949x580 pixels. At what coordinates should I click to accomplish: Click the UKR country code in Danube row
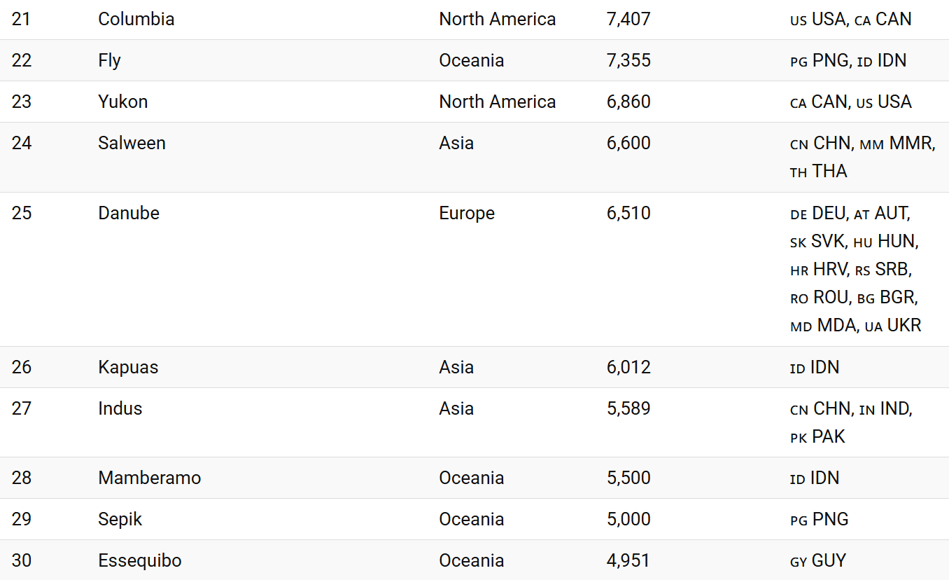tap(904, 325)
